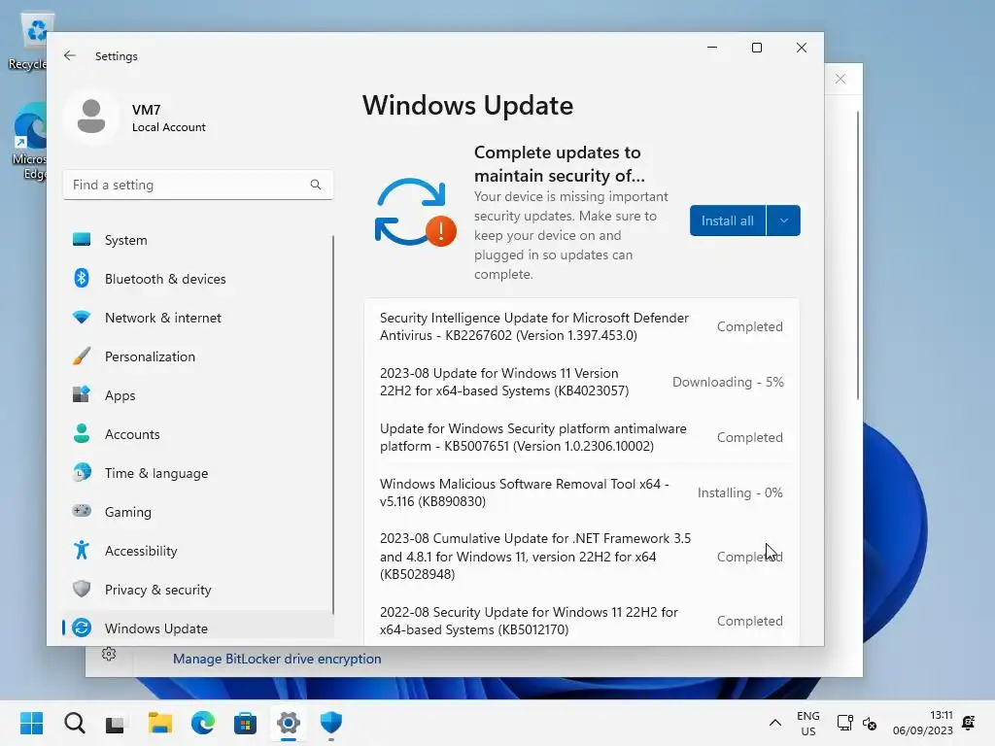This screenshot has width=995, height=746.
Task: Click the Bluetooth icon in sidebar
Action: (82, 278)
